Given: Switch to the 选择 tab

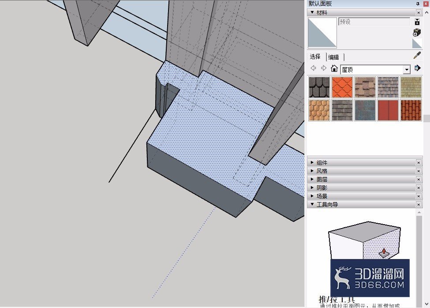Looking at the screenshot, I should point(315,56).
